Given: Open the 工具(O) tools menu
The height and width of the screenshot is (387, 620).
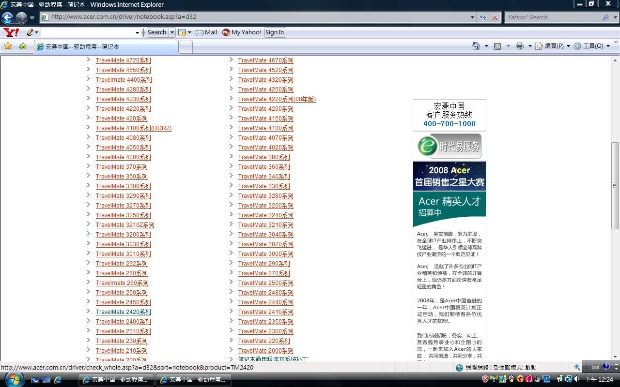Looking at the screenshot, I should [592, 46].
